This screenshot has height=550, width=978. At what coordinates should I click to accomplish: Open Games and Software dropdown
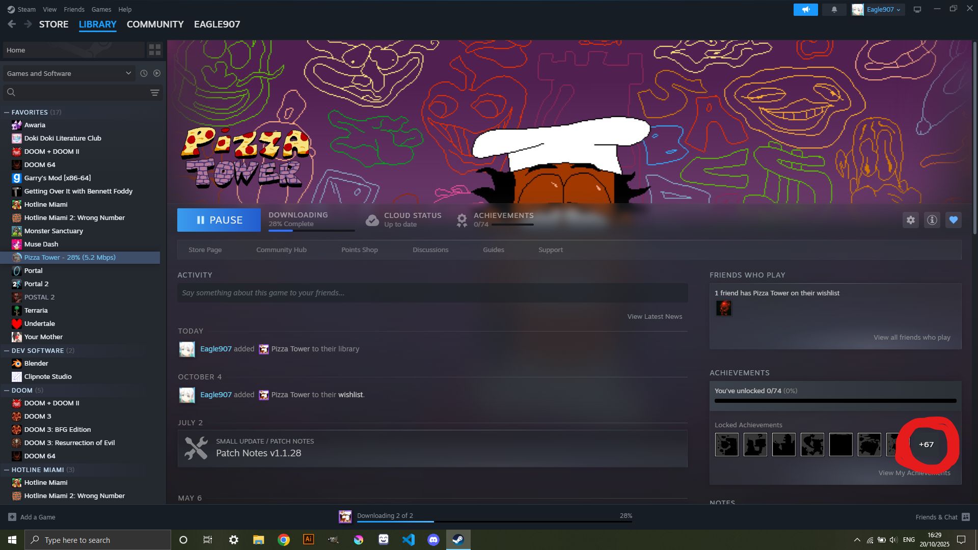tap(69, 73)
